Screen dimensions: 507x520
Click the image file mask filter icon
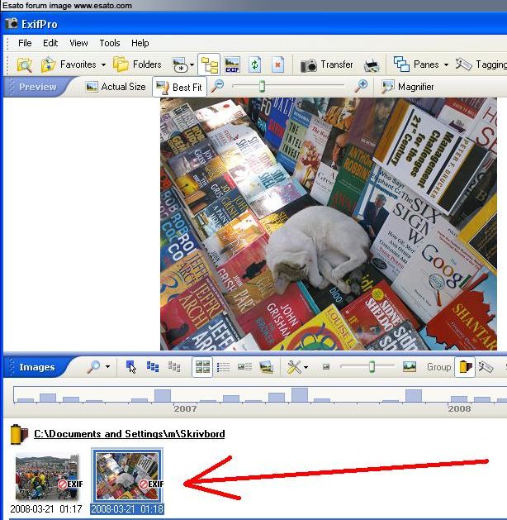point(180,64)
